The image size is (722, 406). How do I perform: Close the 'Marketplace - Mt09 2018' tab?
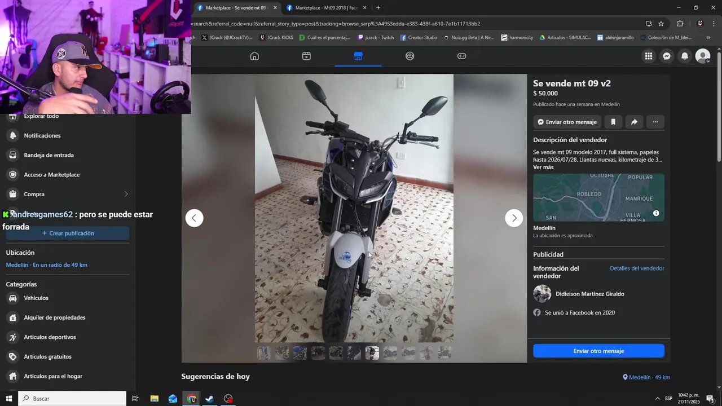point(364,8)
